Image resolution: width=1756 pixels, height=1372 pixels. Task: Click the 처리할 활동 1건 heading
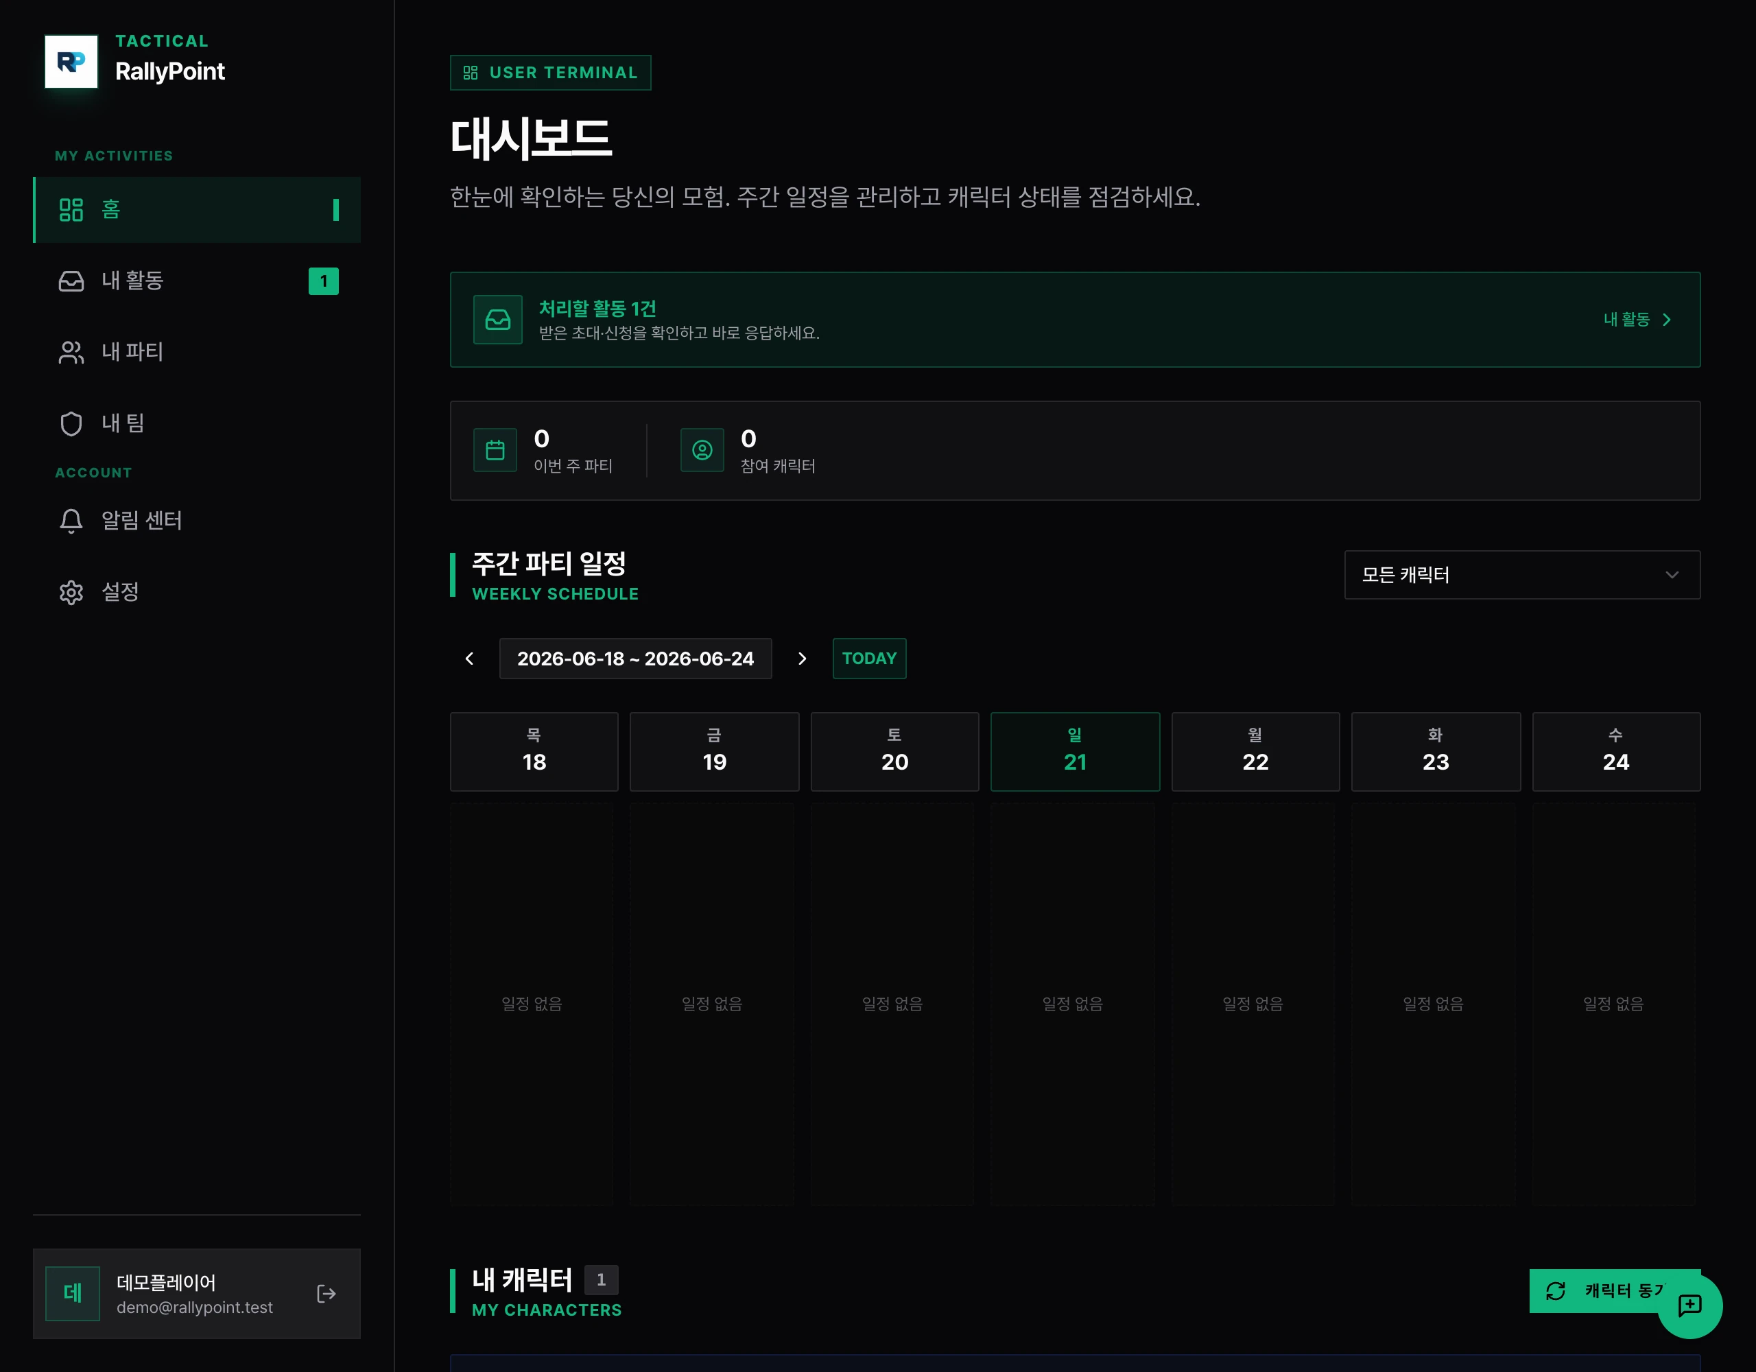597,308
